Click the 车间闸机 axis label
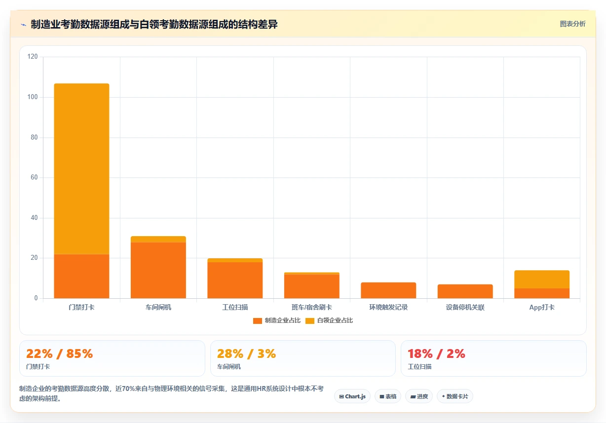The width and height of the screenshot is (606, 423). (x=158, y=307)
